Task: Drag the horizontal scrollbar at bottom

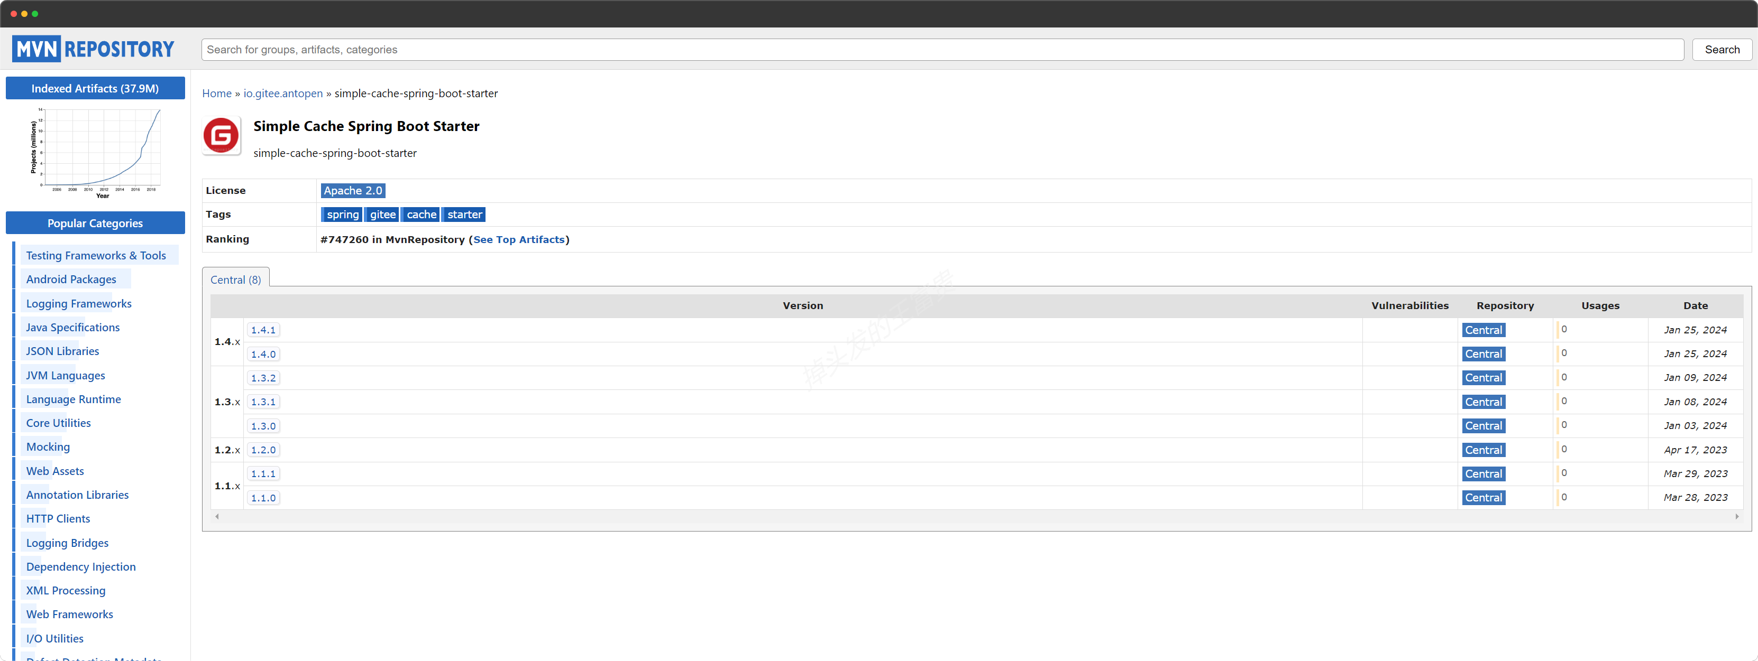Action: (974, 516)
